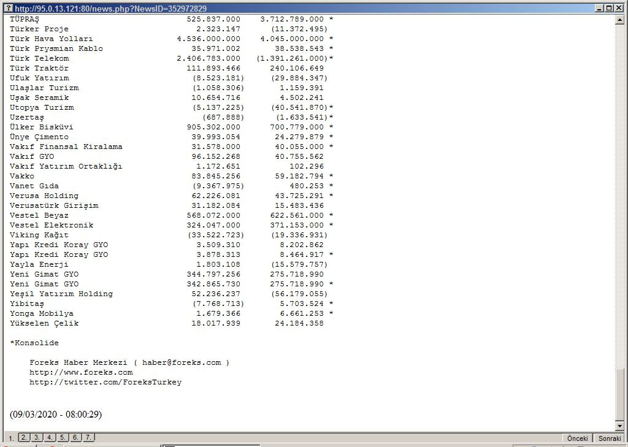The height and width of the screenshot is (447, 628).
Task: Click the Yibitaş row name
Action: (x=27, y=304)
